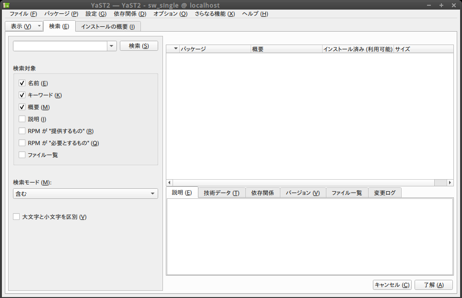Click the sort arrow in the package list header

click(175, 48)
